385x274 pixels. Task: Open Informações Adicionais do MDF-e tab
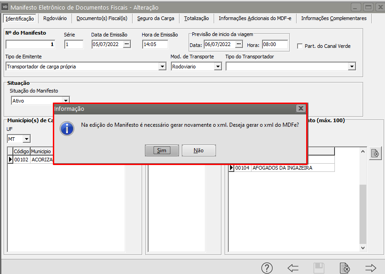(255, 18)
